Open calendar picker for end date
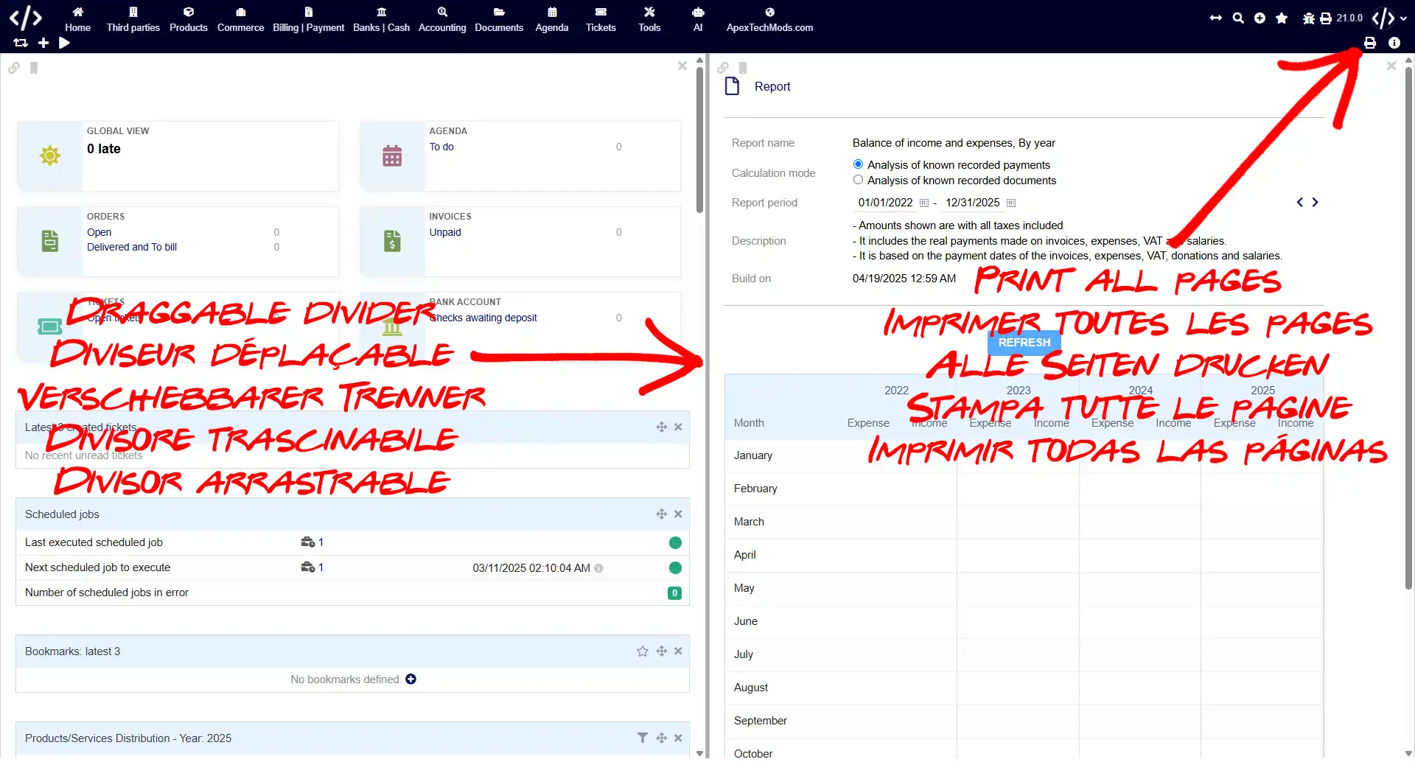The width and height of the screenshot is (1415, 762). click(x=1011, y=203)
